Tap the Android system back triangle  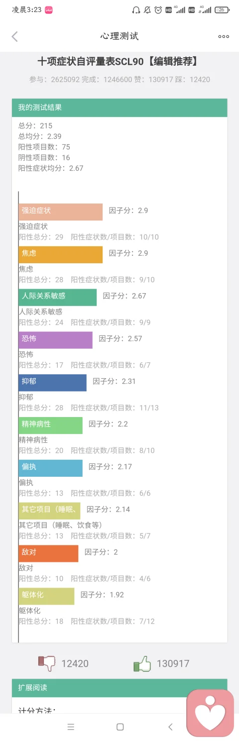coord(170,727)
